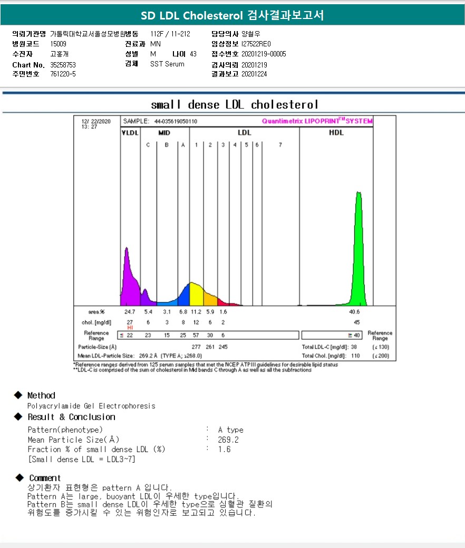The height and width of the screenshot is (548, 465).
Task: Click the report title SD LDL Cholesterol header
Action: [x=232, y=16]
